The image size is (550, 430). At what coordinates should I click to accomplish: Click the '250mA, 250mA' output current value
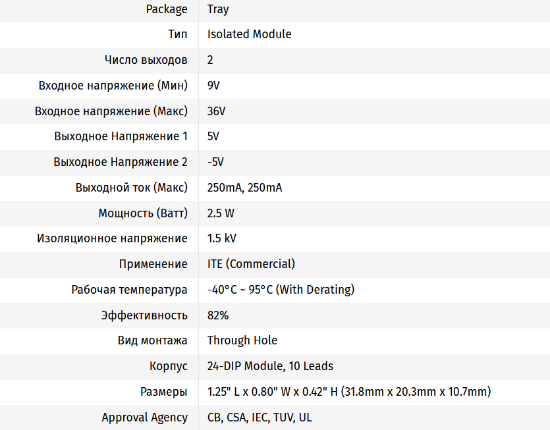[244, 188]
